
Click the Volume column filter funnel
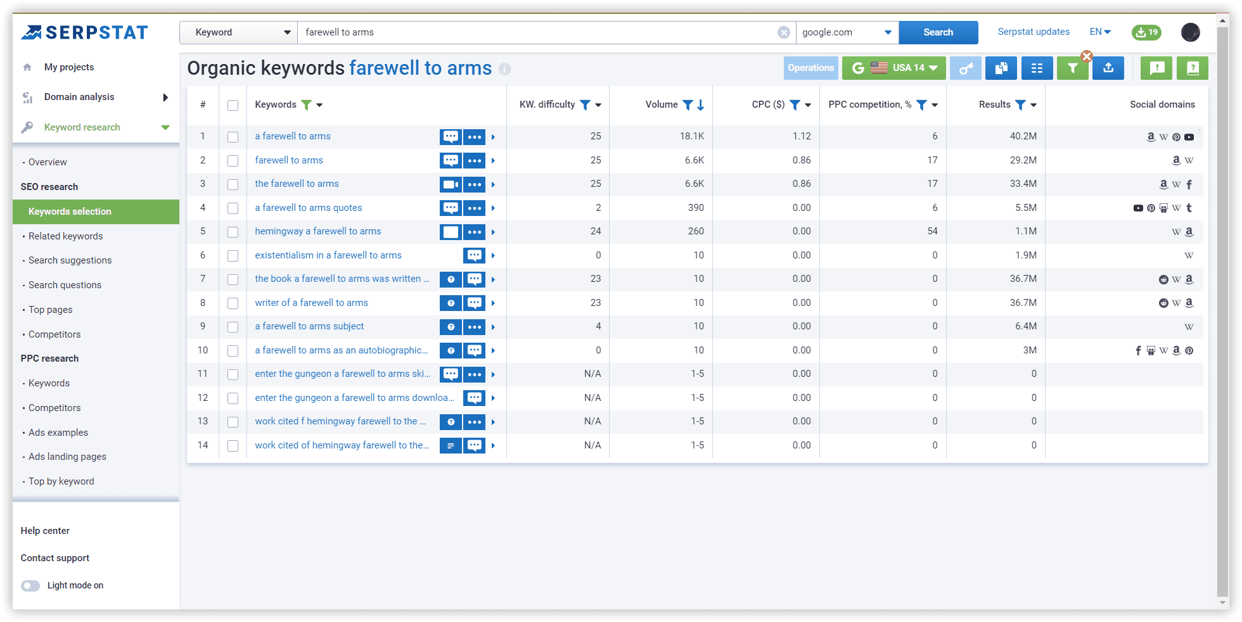[x=688, y=105]
